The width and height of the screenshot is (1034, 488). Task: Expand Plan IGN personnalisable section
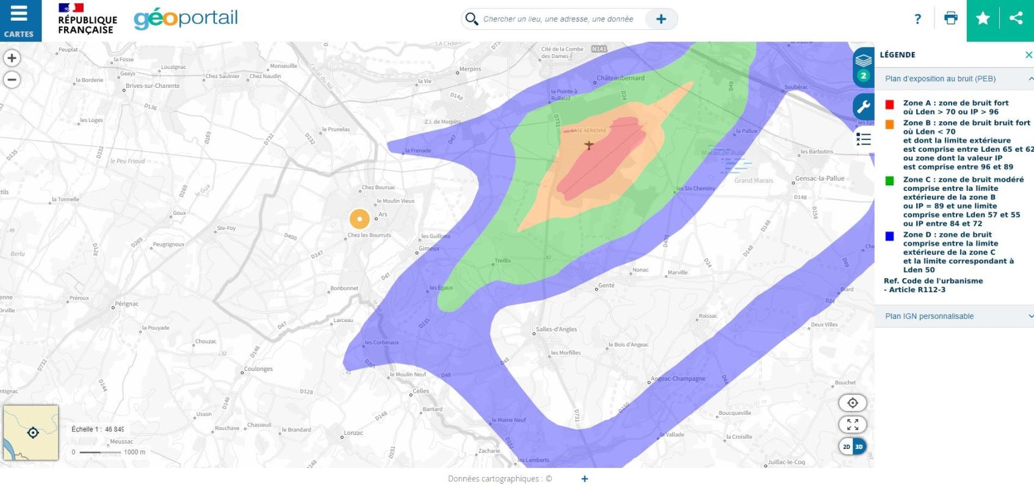click(1030, 316)
